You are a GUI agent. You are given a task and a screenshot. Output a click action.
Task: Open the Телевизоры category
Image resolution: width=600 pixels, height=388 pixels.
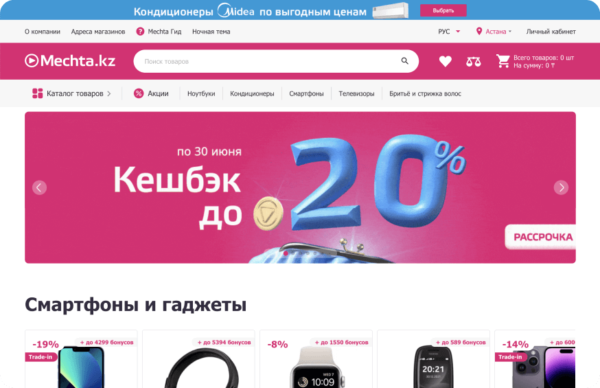pos(356,94)
